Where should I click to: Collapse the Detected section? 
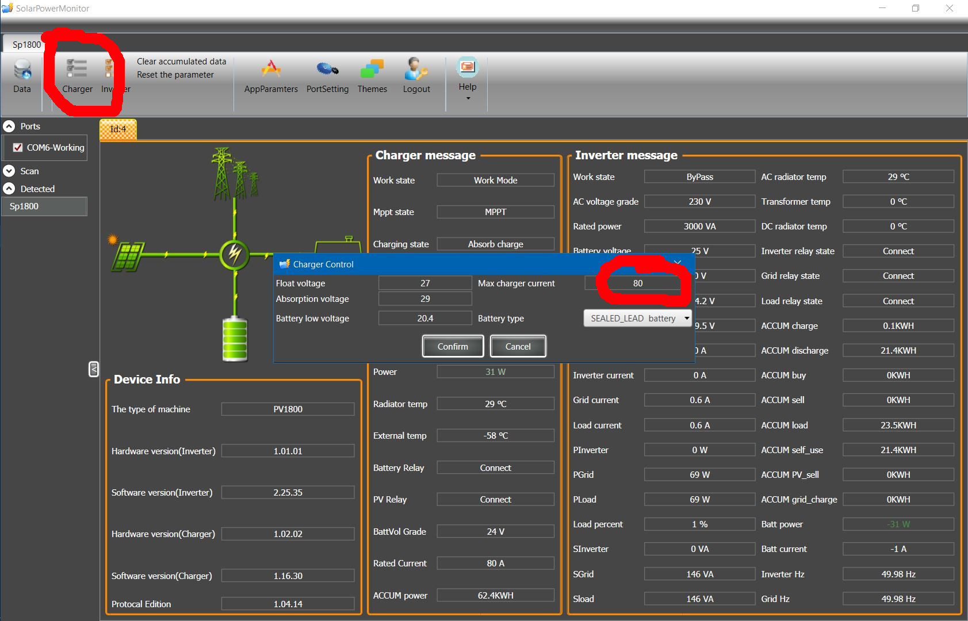9,189
